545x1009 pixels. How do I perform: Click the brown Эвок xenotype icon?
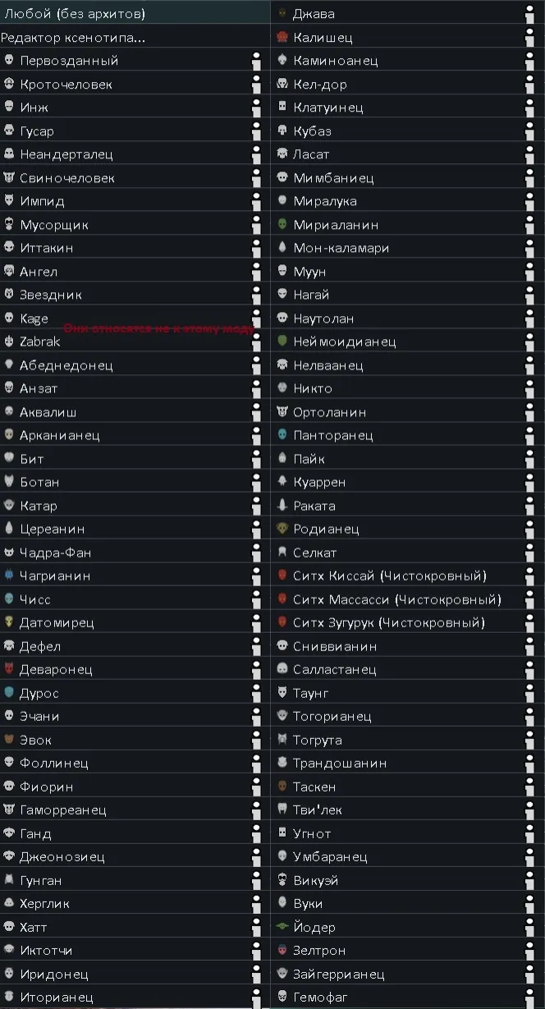coord(9,740)
